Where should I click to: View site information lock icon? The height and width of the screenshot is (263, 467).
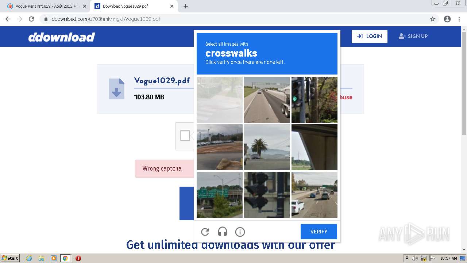pos(46,19)
